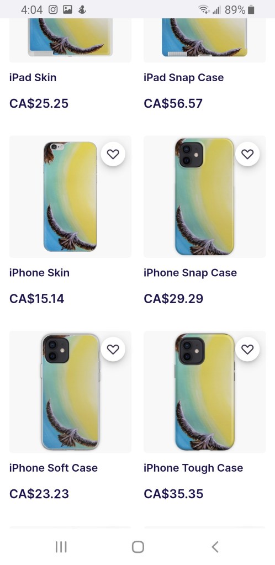Tap the iPhone Tough Case title link
Viewport: 275px width, 565px height.
(193, 468)
